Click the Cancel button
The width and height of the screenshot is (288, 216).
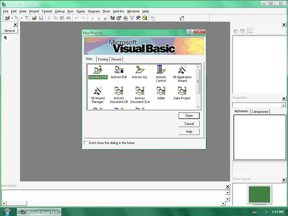(x=189, y=124)
